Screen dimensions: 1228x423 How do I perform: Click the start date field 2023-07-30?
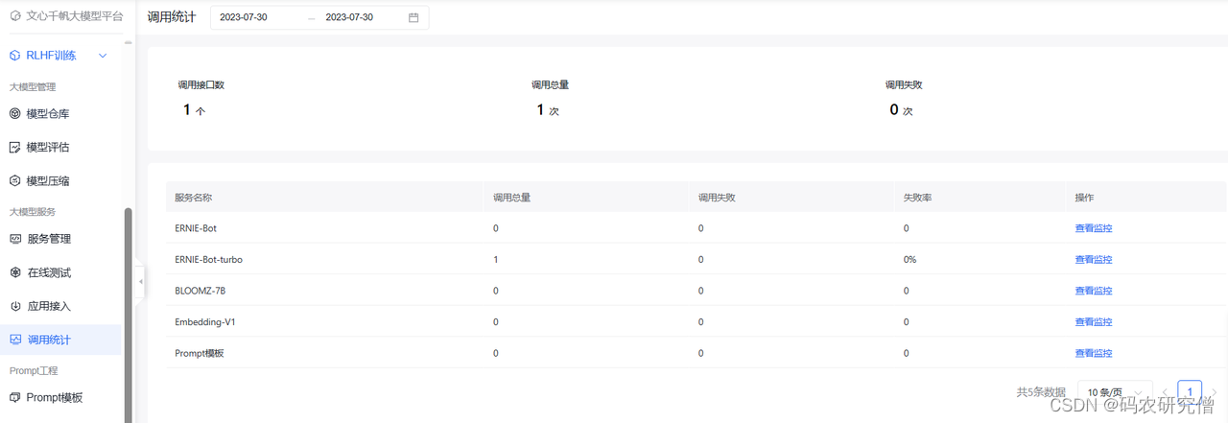[244, 17]
